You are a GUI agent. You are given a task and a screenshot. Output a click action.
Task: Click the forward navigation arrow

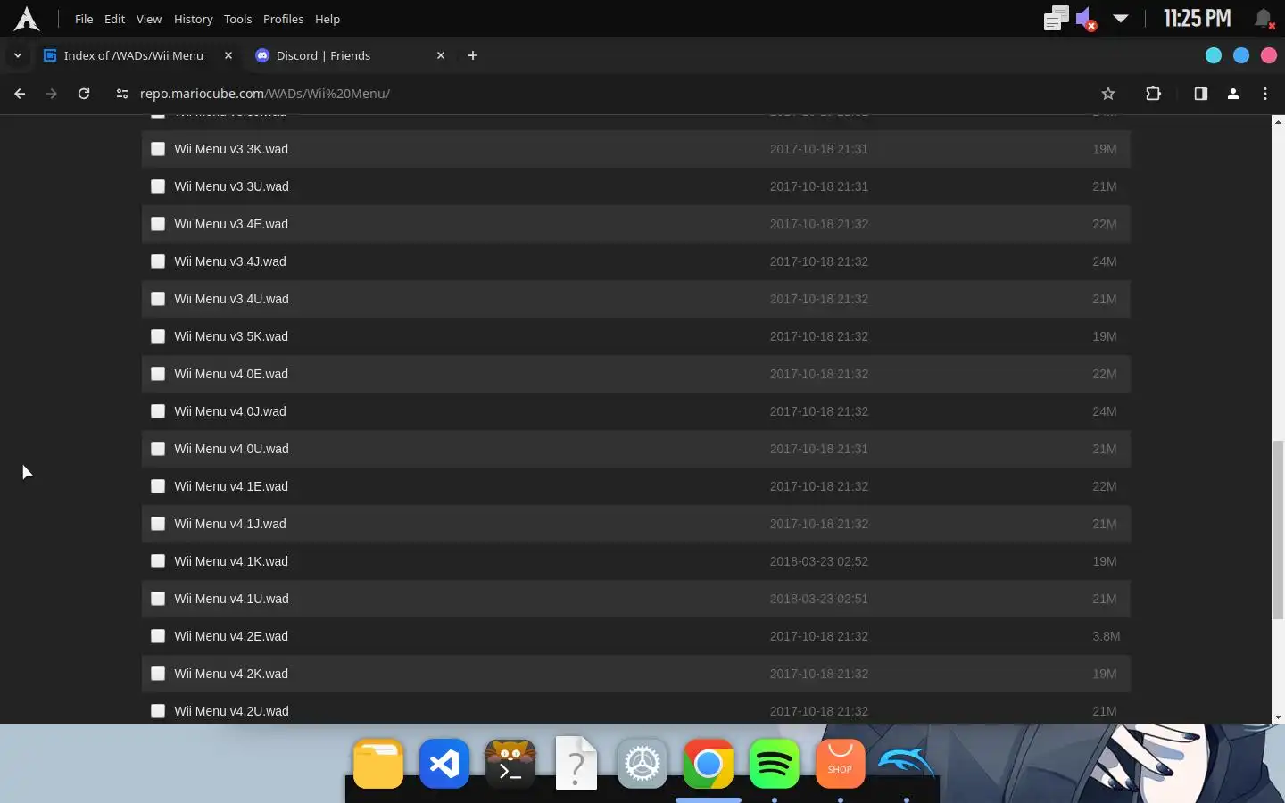coord(52,94)
